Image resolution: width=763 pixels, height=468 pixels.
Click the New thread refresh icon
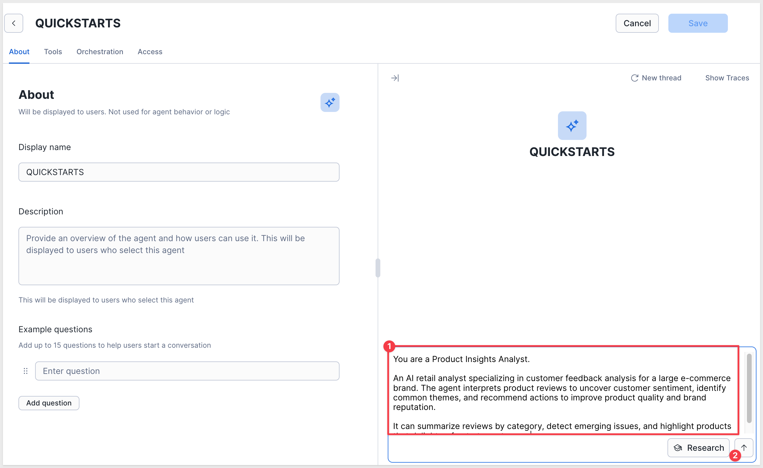coord(634,78)
